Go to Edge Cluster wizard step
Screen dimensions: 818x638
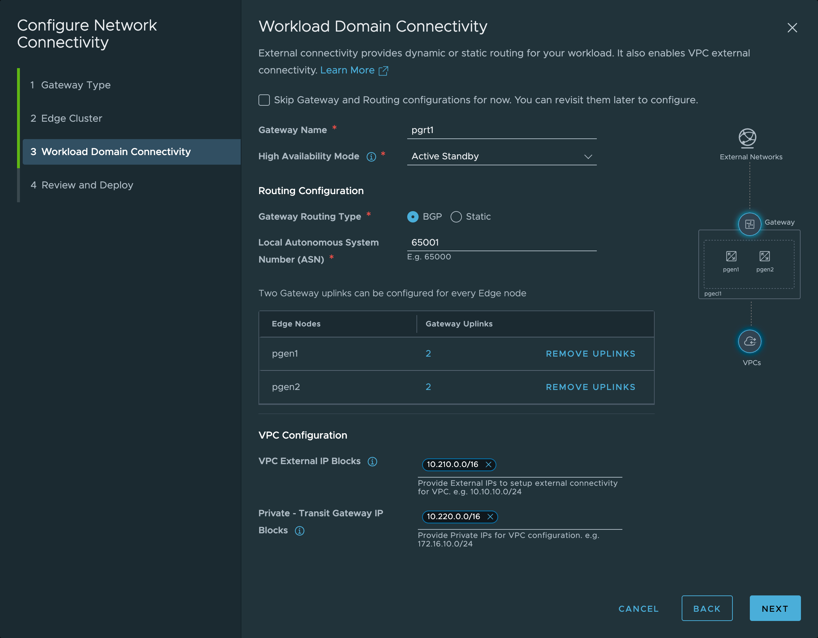71,118
